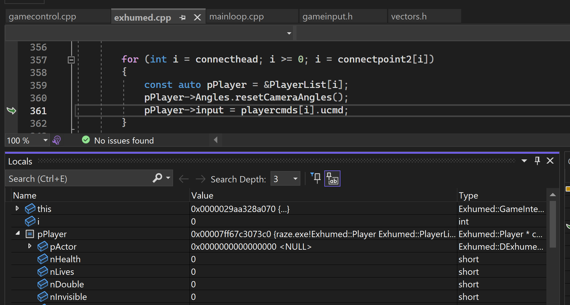Click the search magnifier in Locals
Viewport: 570px width, 305px height.
click(x=158, y=178)
